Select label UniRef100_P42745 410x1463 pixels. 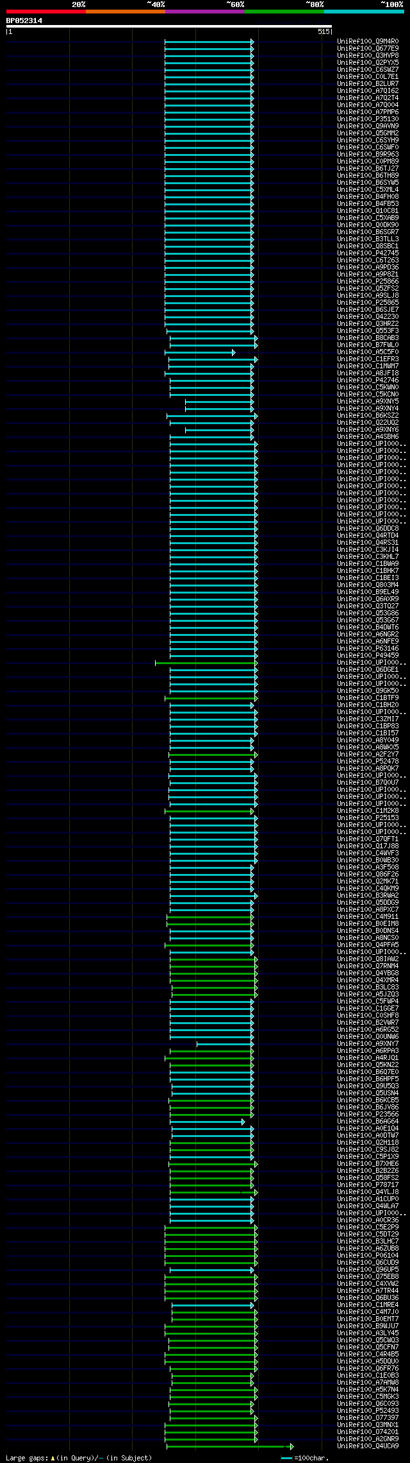tap(368, 253)
